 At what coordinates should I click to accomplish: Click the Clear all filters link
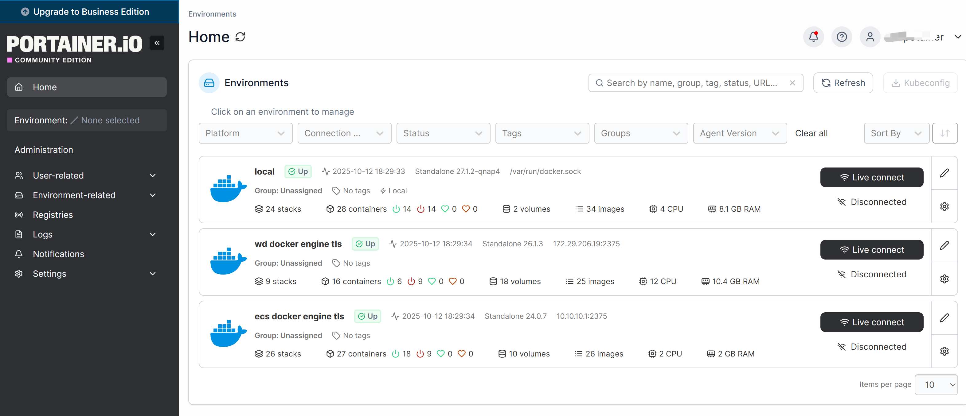[811, 133]
